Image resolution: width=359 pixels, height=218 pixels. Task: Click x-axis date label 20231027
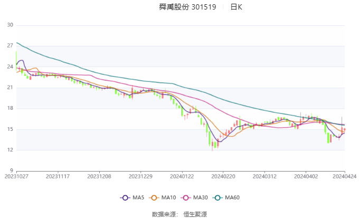click(16, 176)
